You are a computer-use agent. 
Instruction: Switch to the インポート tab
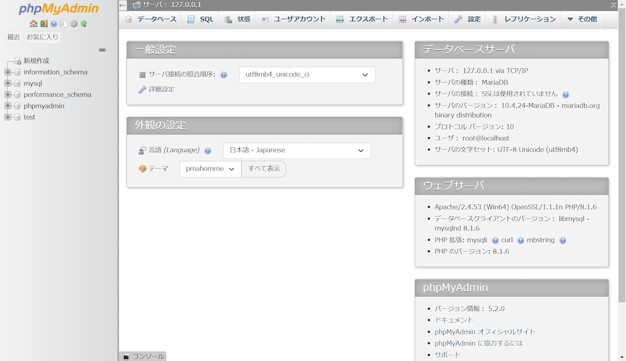421,19
